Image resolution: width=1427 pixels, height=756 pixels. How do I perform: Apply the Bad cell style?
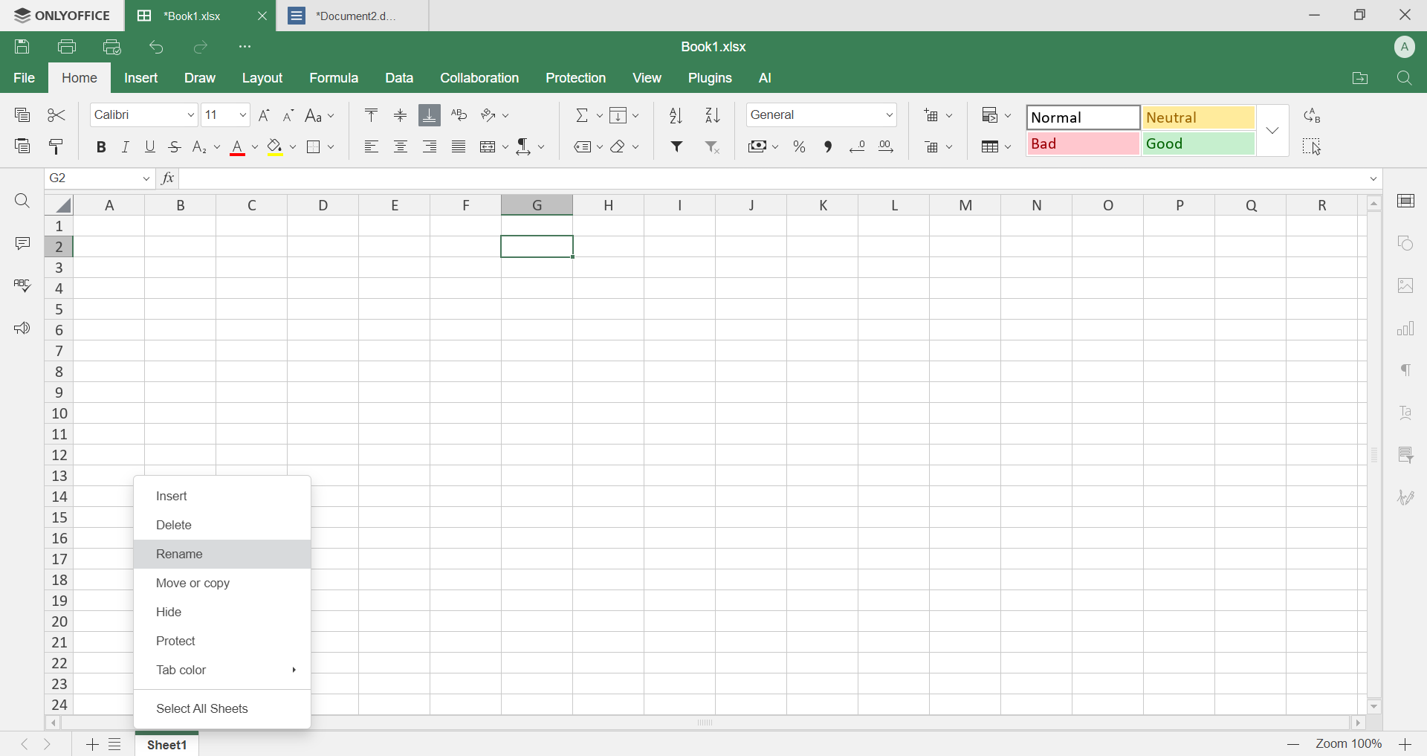(x=1082, y=143)
